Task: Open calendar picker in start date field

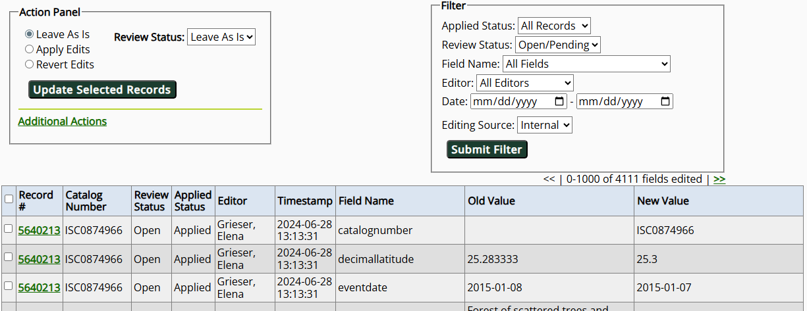Action: coord(560,102)
